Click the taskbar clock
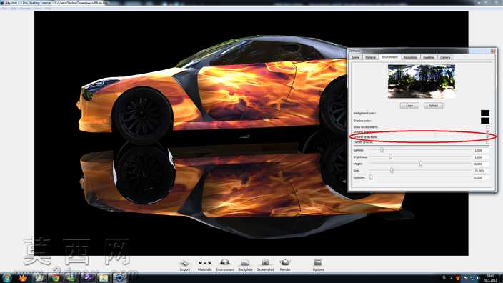 491,278
